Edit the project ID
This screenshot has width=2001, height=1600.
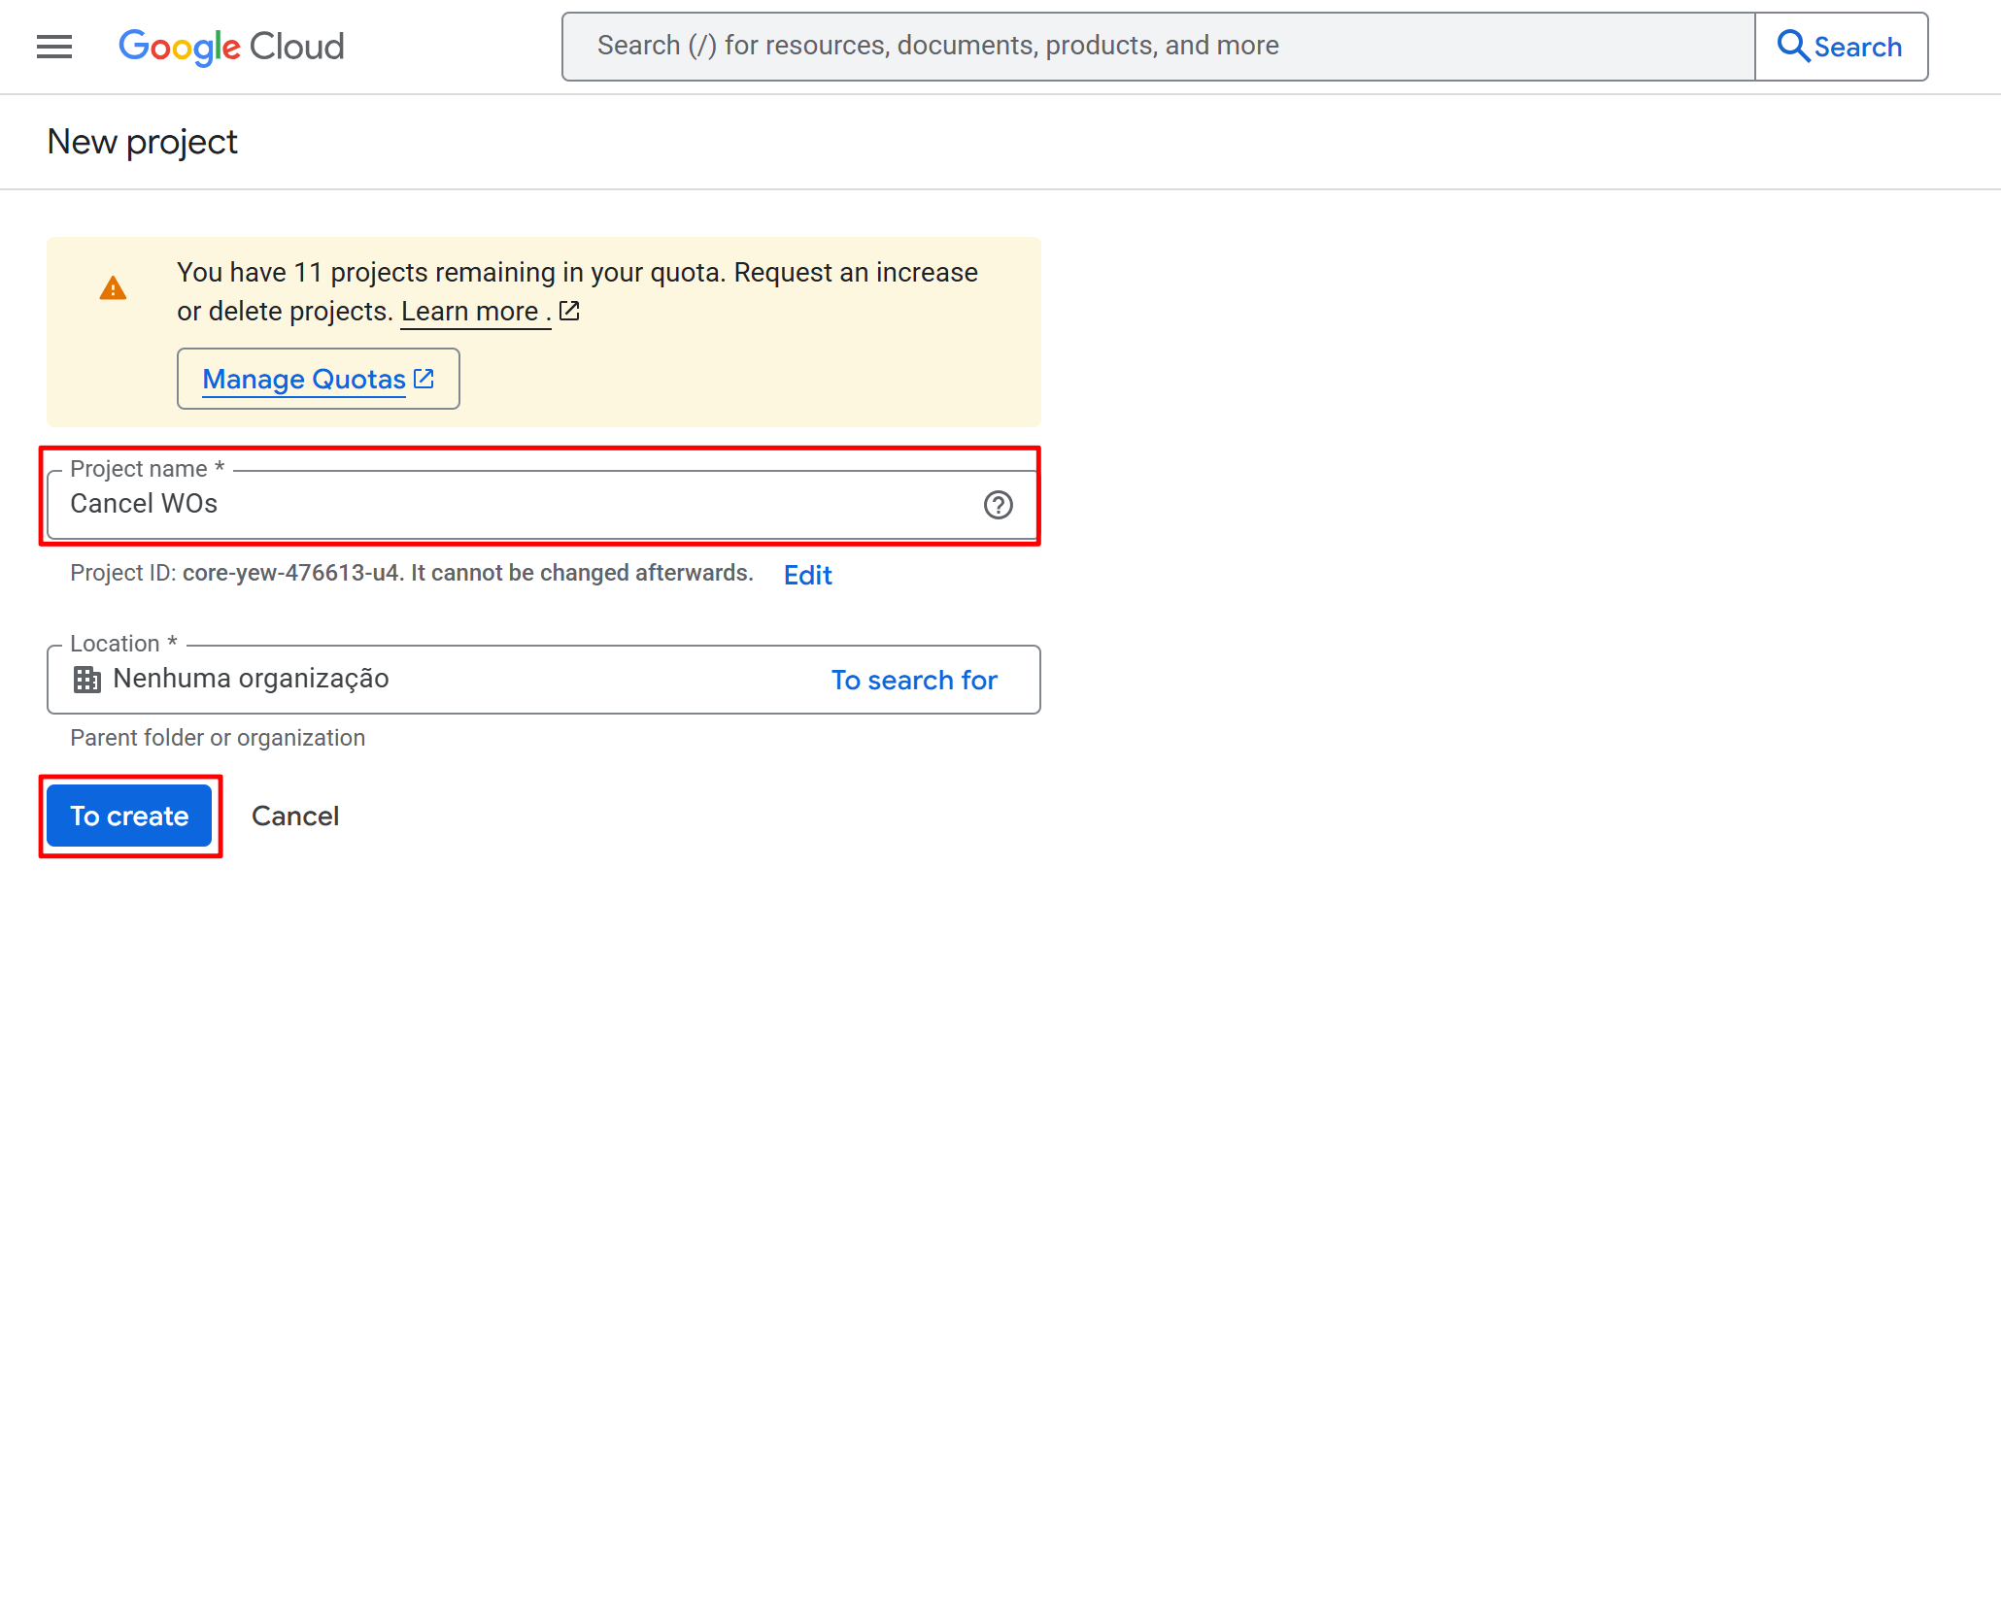[807, 575]
